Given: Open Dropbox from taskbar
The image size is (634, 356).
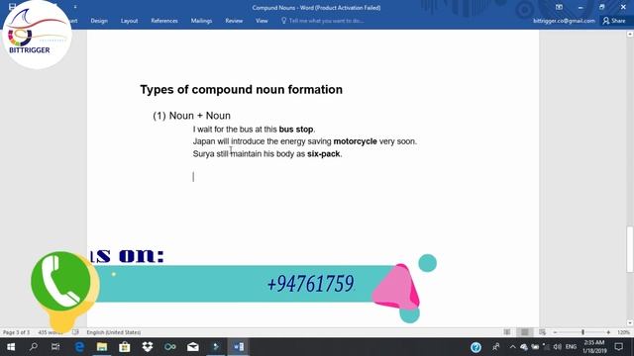Looking at the screenshot, I should 148,347.
